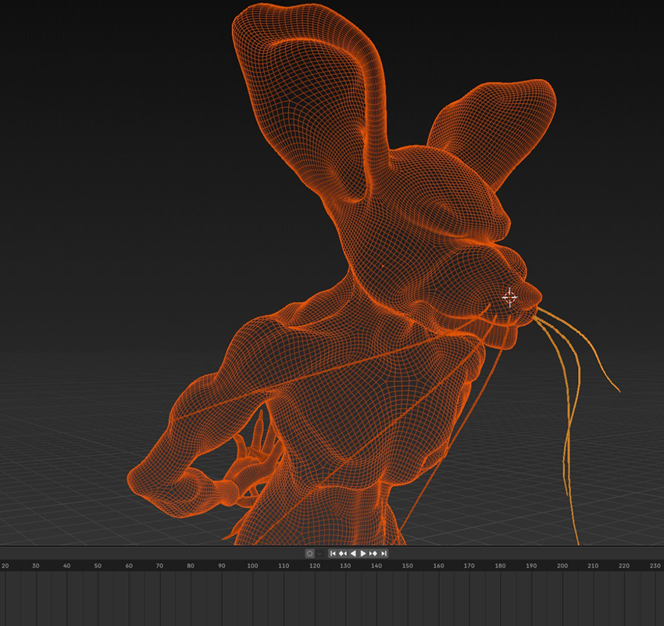Move the timeline to frame 150
The width and height of the screenshot is (664, 626).
pyautogui.click(x=407, y=565)
